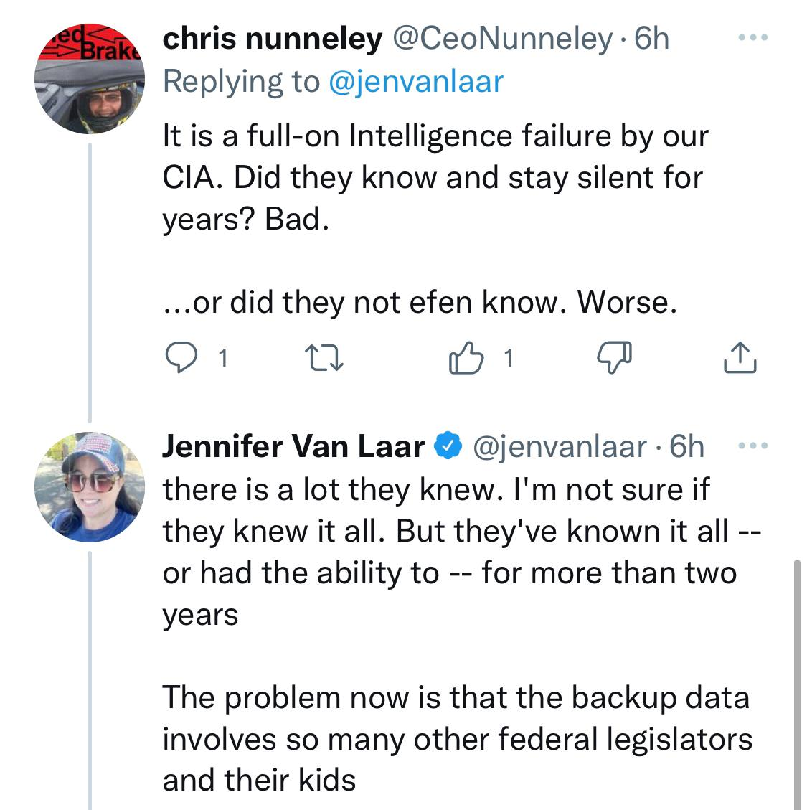Open chris nunneley's display name link
The image size is (807, 810).
click(x=273, y=39)
